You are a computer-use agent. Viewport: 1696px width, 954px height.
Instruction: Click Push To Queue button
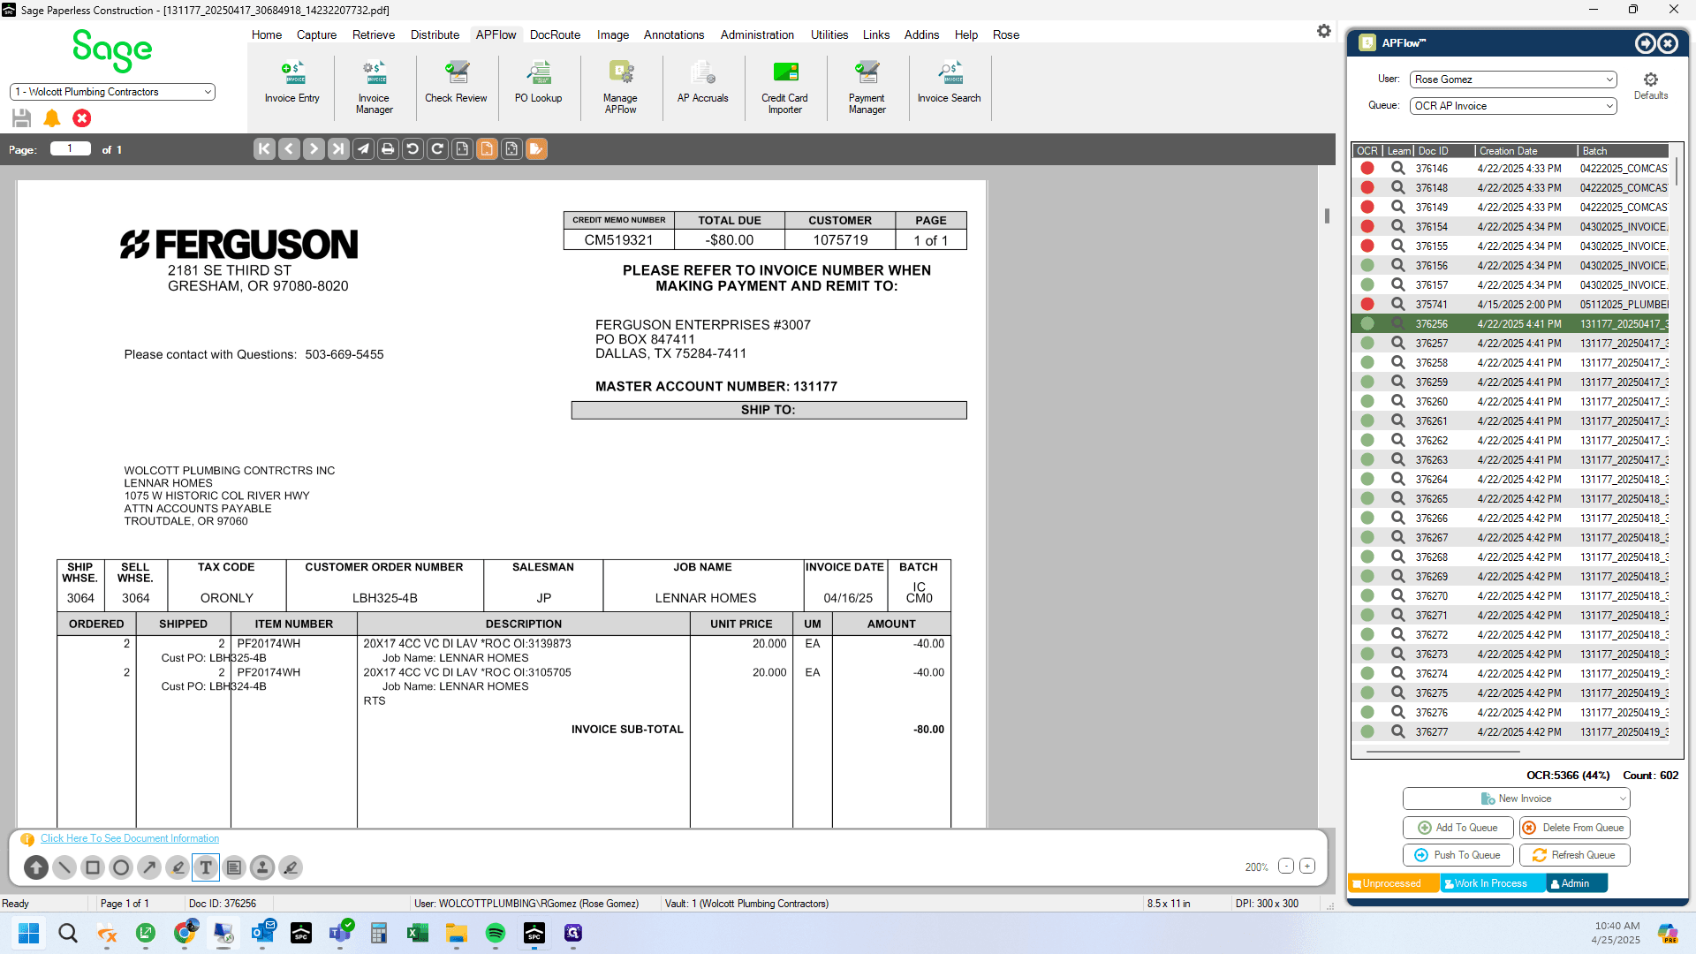point(1458,855)
